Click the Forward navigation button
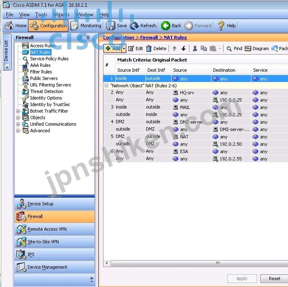This screenshot has width=288, height=287. click(198, 26)
